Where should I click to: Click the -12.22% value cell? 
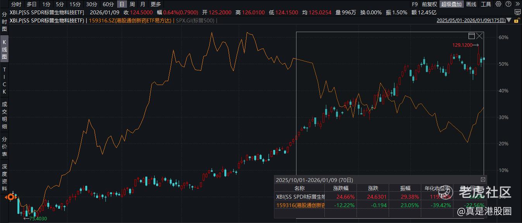[345, 205]
